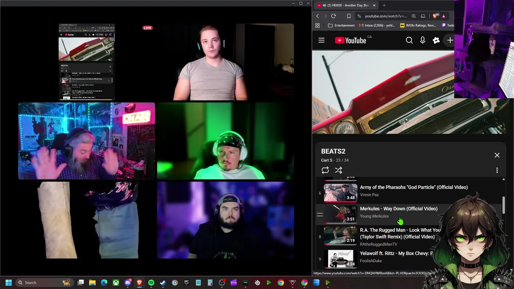Go back in the browser
This screenshot has height=289, width=514.
(x=318, y=16)
